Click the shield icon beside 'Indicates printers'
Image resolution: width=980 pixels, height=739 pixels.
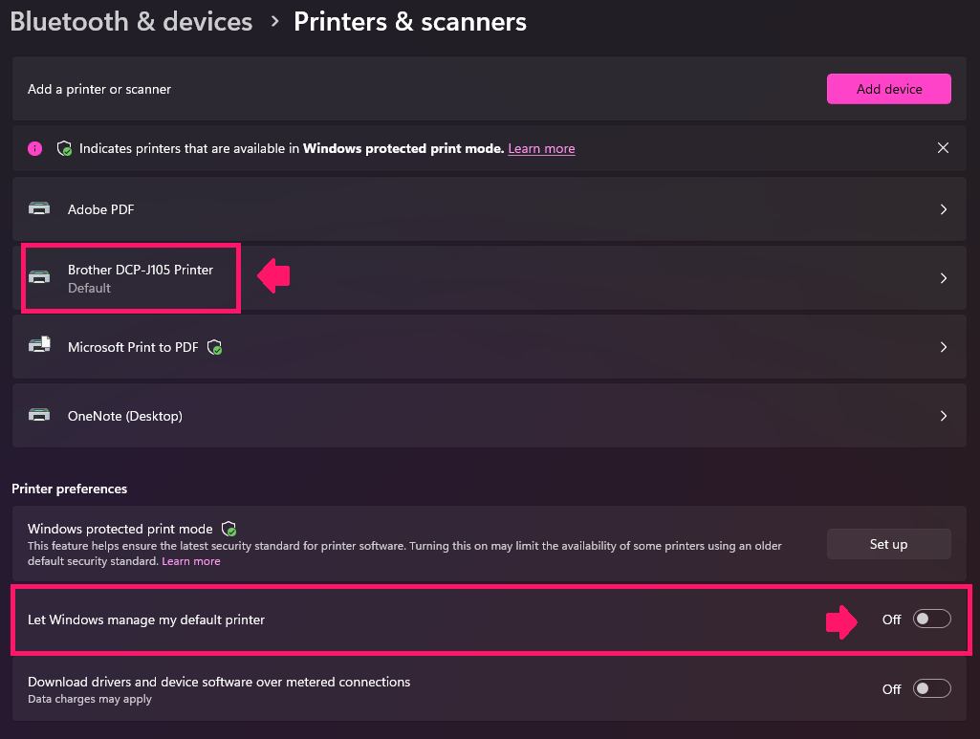click(64, 149)
